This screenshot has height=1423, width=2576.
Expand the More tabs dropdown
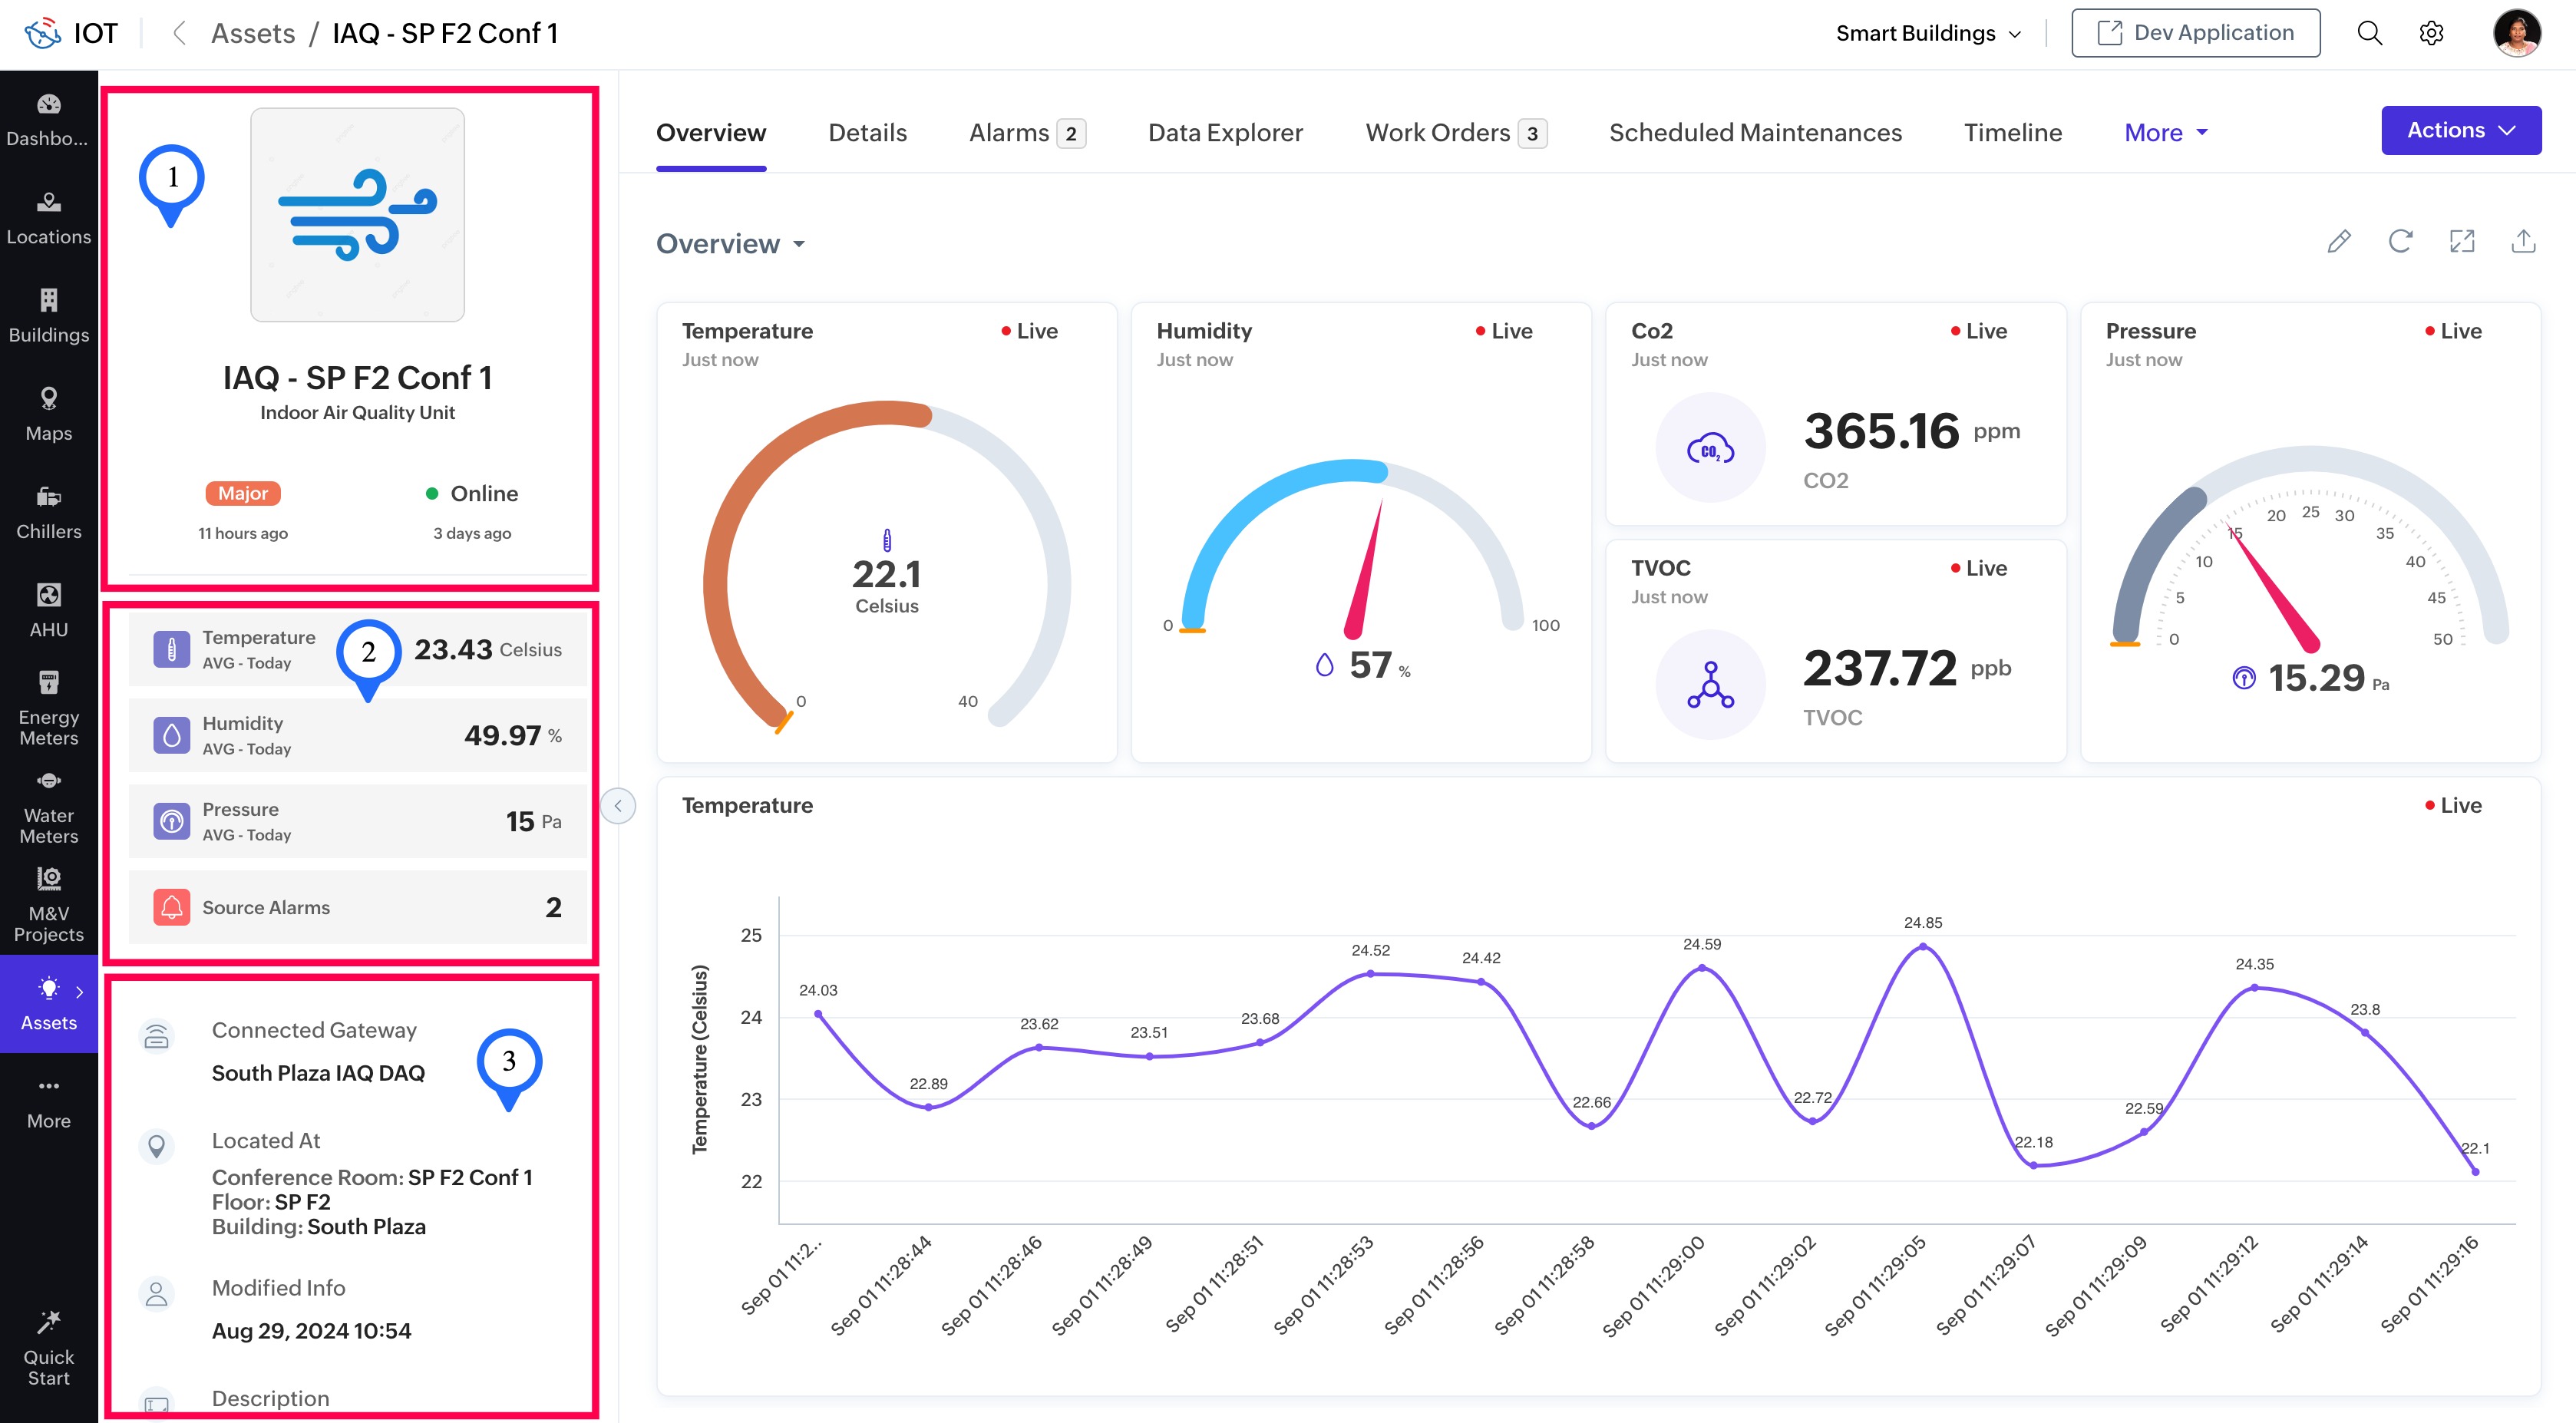point(2165,133)
